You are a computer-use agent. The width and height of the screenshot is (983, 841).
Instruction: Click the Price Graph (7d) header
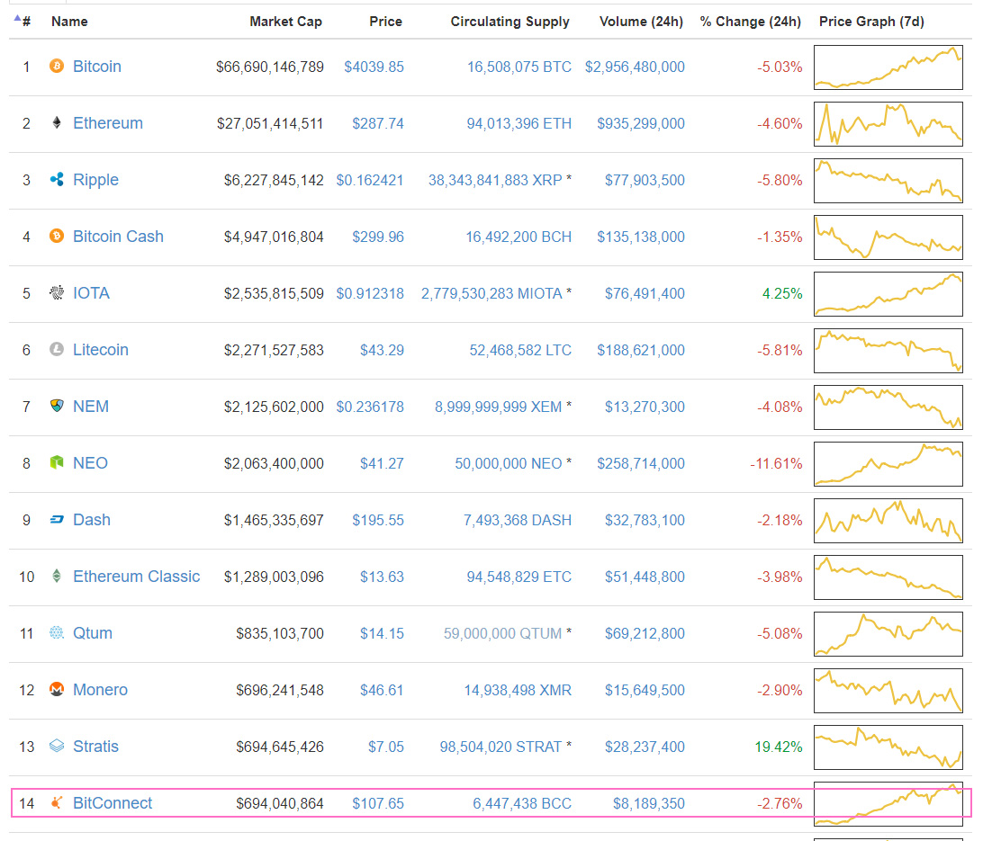[x=871, y=22]
